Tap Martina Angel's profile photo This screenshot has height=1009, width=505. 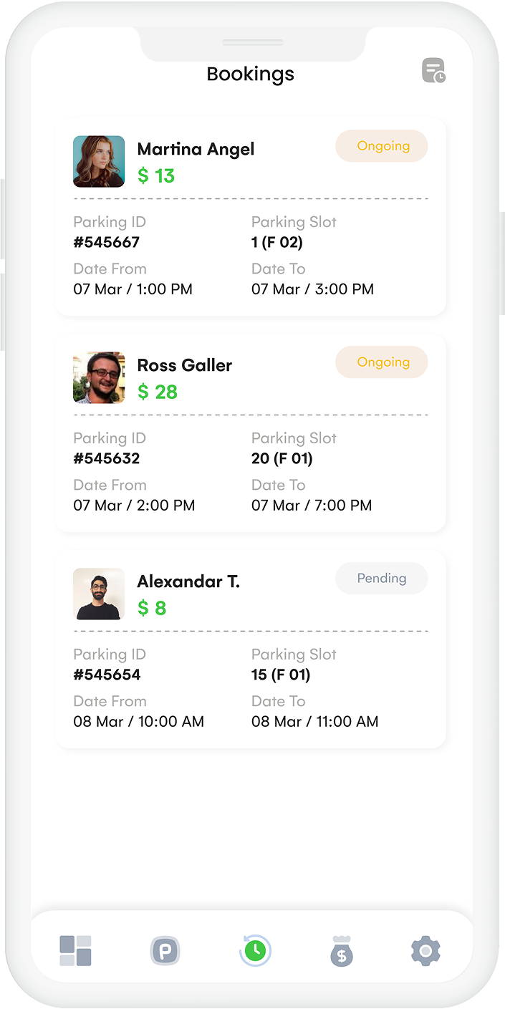(99, 162)
